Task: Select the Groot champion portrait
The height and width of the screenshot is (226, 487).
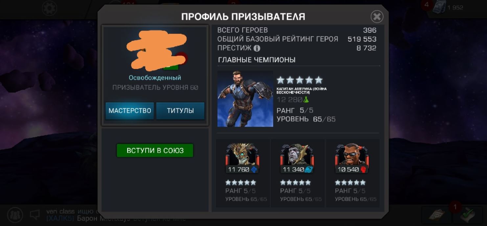Action: coord(243,154)
